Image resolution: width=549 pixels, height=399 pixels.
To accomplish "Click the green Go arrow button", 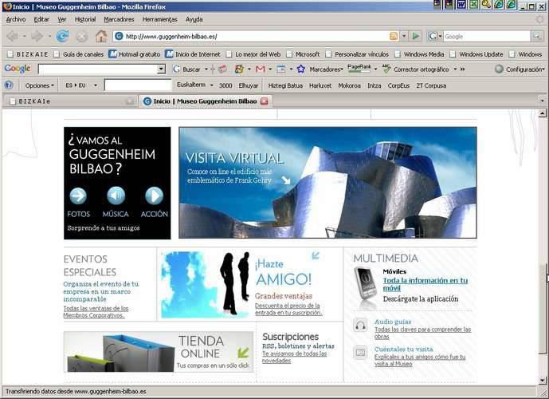I will (x=416, y=36).
